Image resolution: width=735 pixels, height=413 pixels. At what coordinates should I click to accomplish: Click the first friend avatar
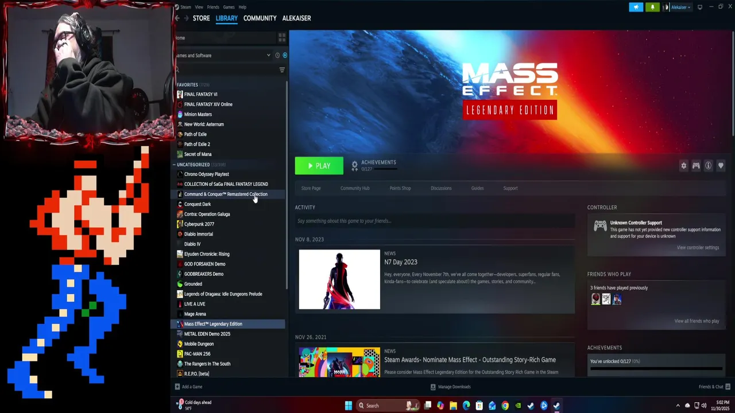pyautogui.click(x=595, y=299)
